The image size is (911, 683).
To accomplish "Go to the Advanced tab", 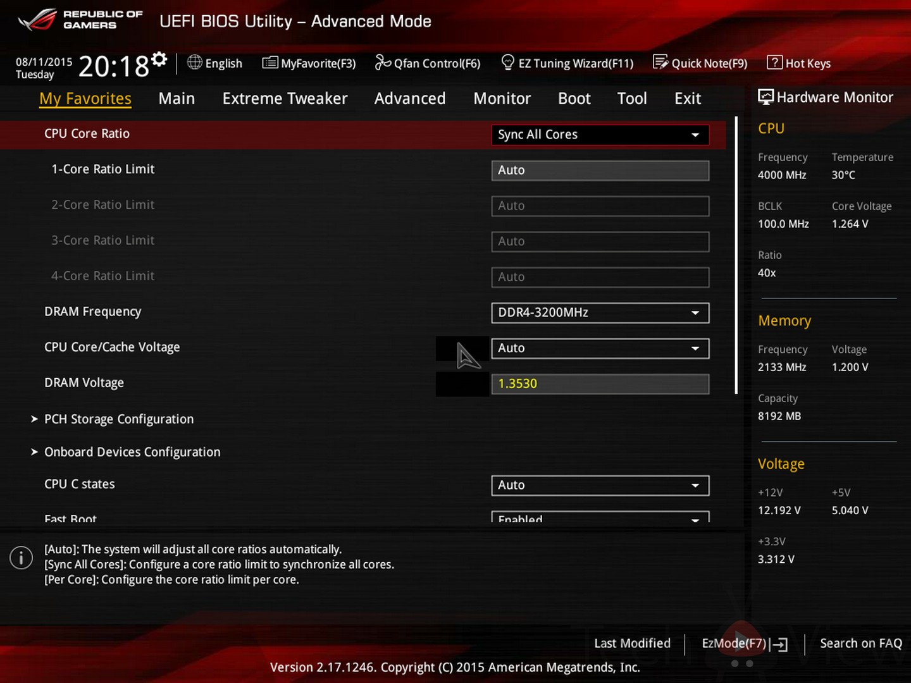I will click(x=410, y=99).
